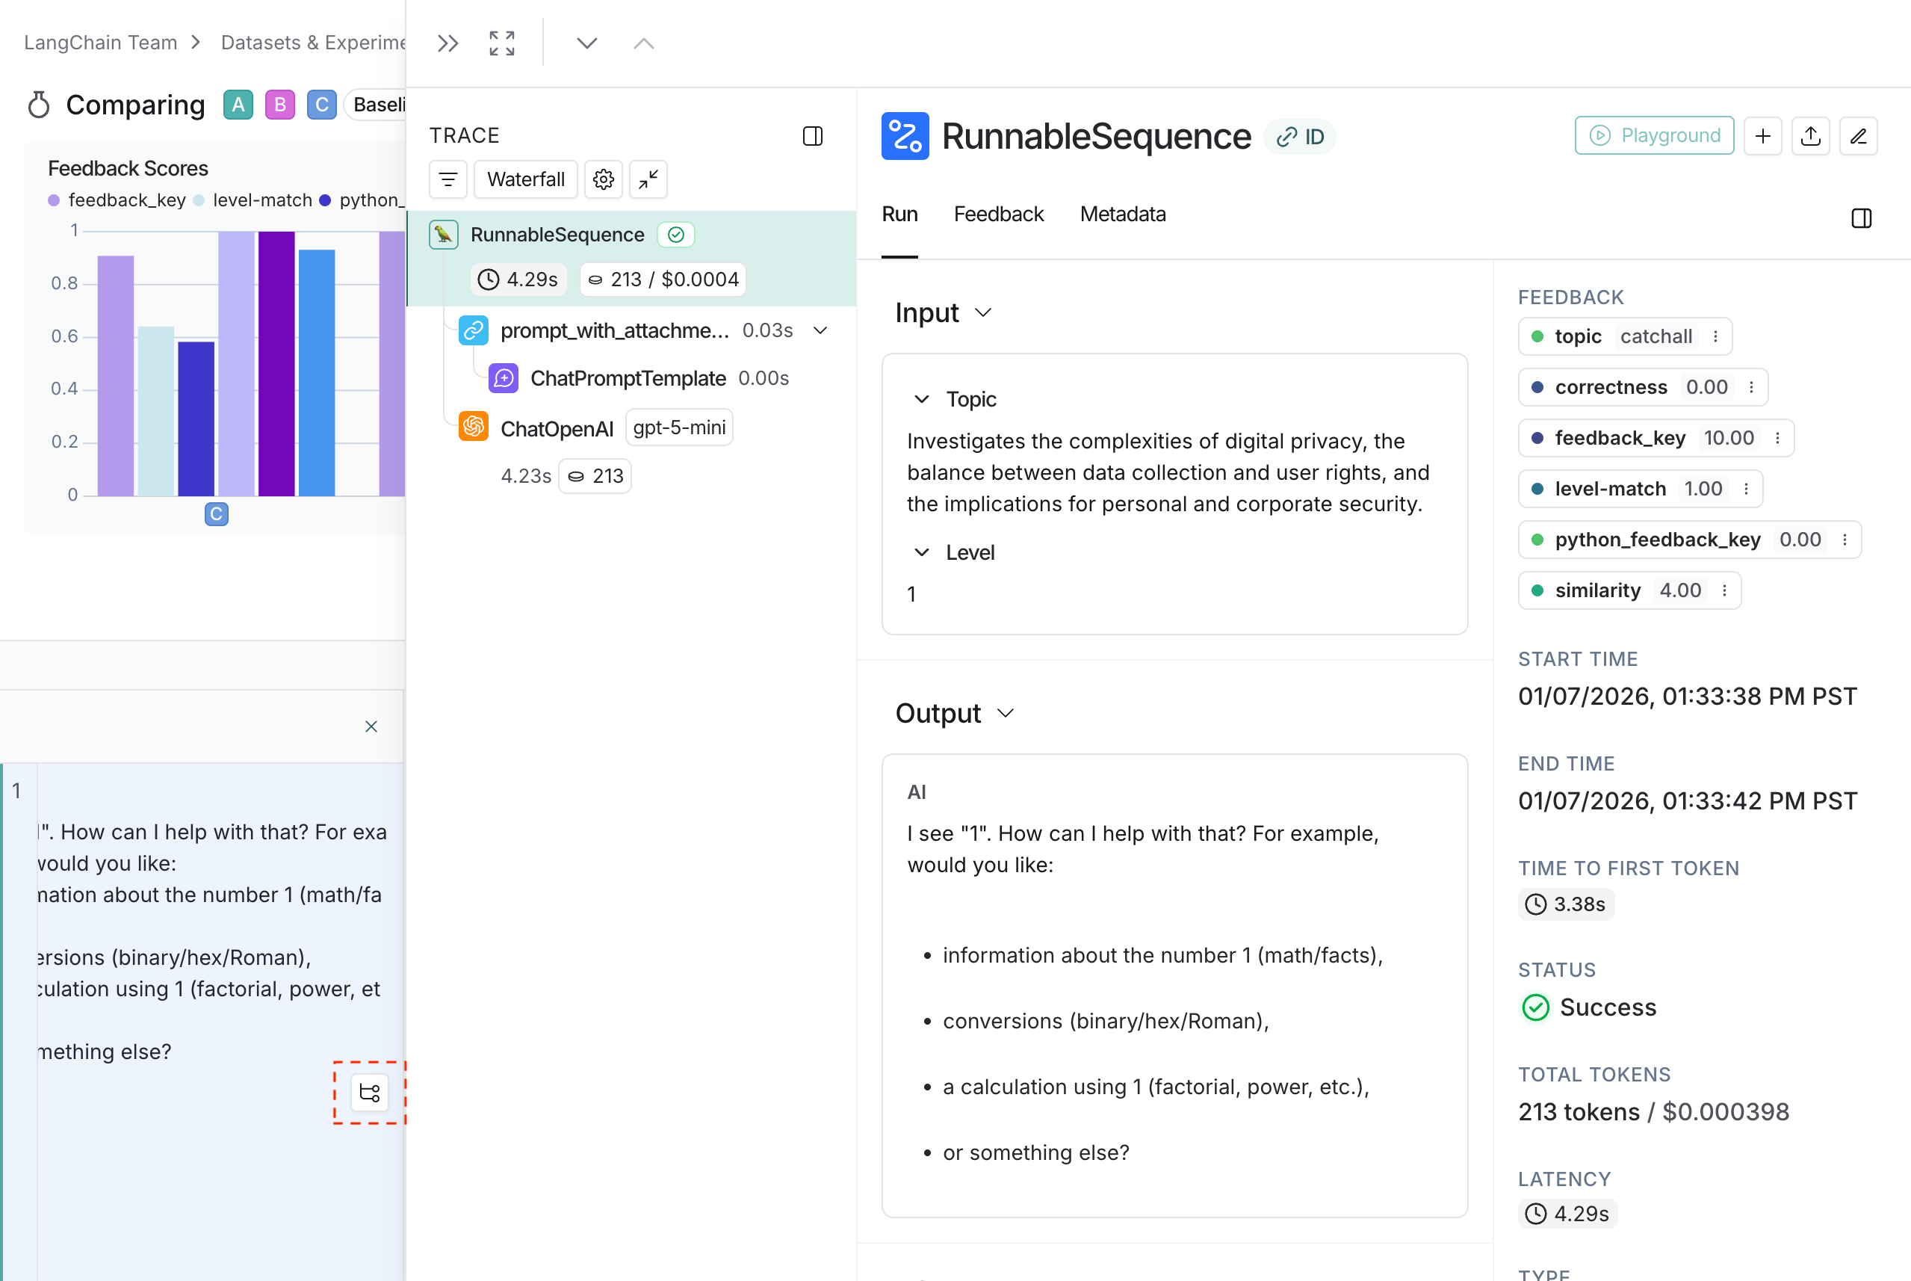Open trace display settings gear

(x=604, y=179)
